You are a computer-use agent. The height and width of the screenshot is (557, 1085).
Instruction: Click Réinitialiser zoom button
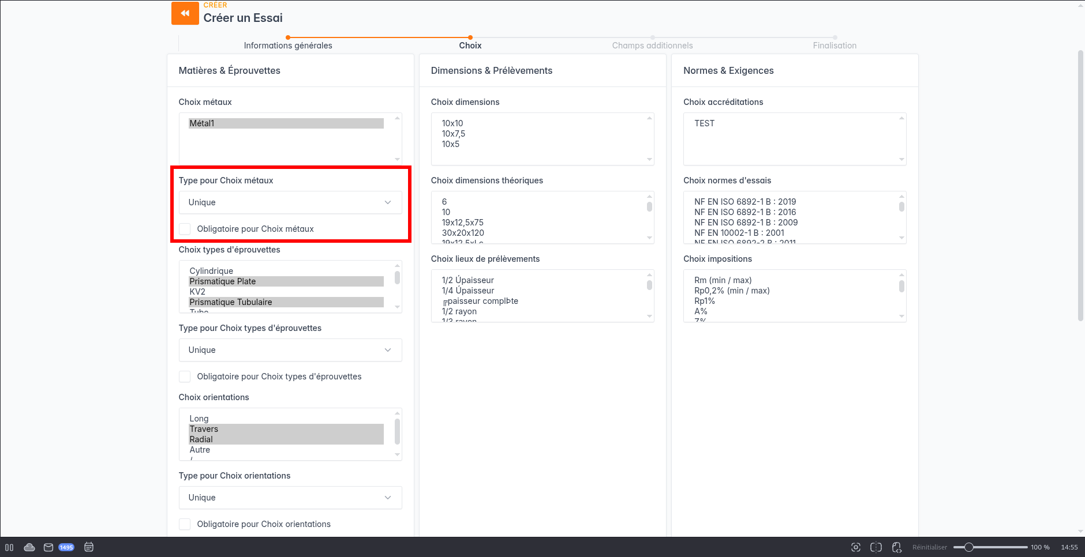(930, 547)
